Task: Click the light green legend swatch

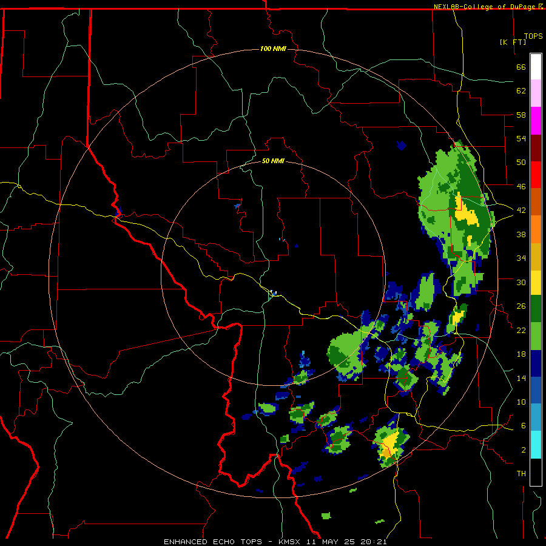Action: coord(536,336)
